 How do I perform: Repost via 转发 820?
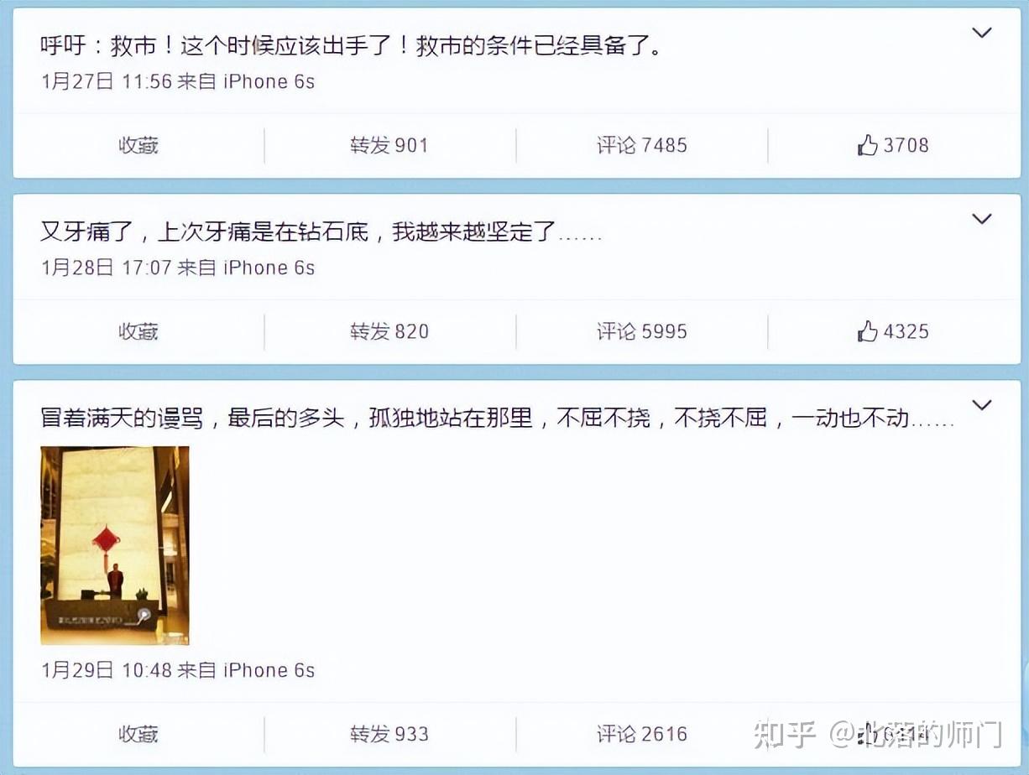coord(389,331)
